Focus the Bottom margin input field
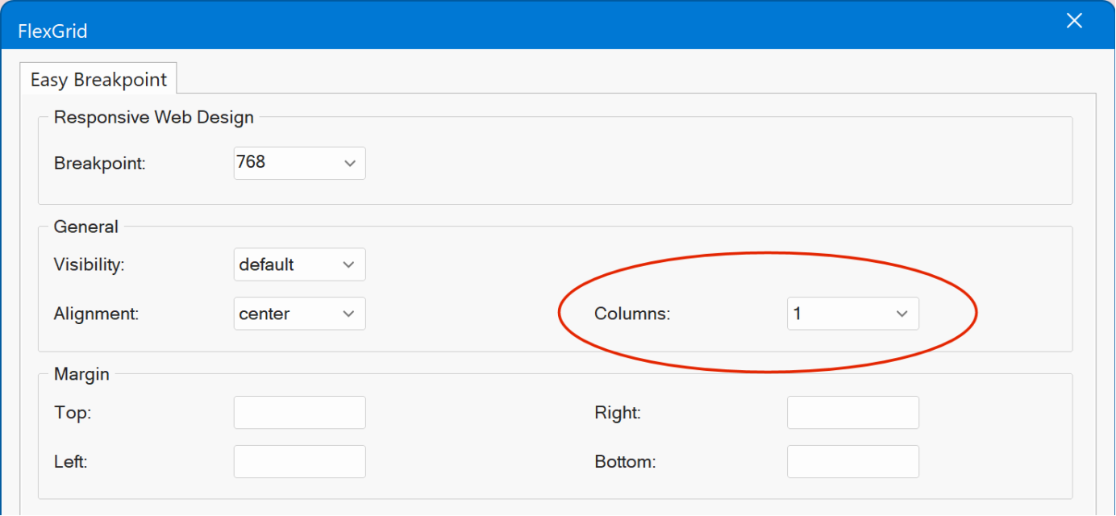 [x=852, y=462]
